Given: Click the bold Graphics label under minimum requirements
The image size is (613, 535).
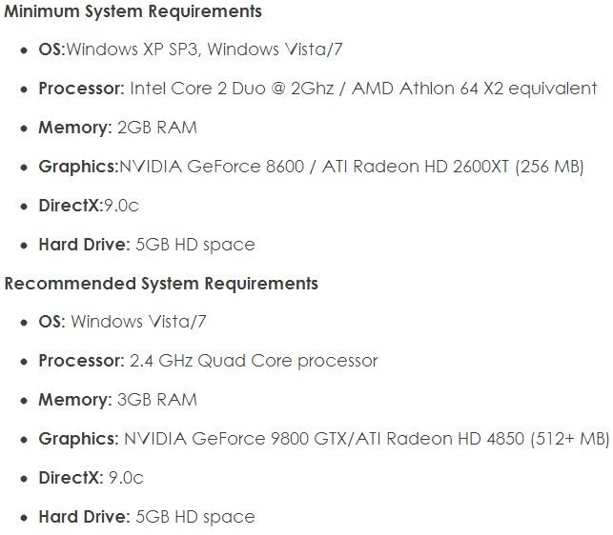Looking at the screenshot, I should (x=76, y=167).
